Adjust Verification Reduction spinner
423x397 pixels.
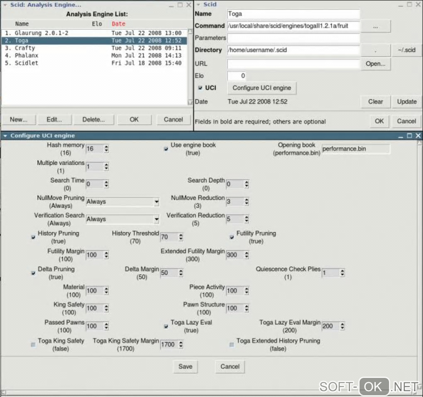[x=238, y=219]
